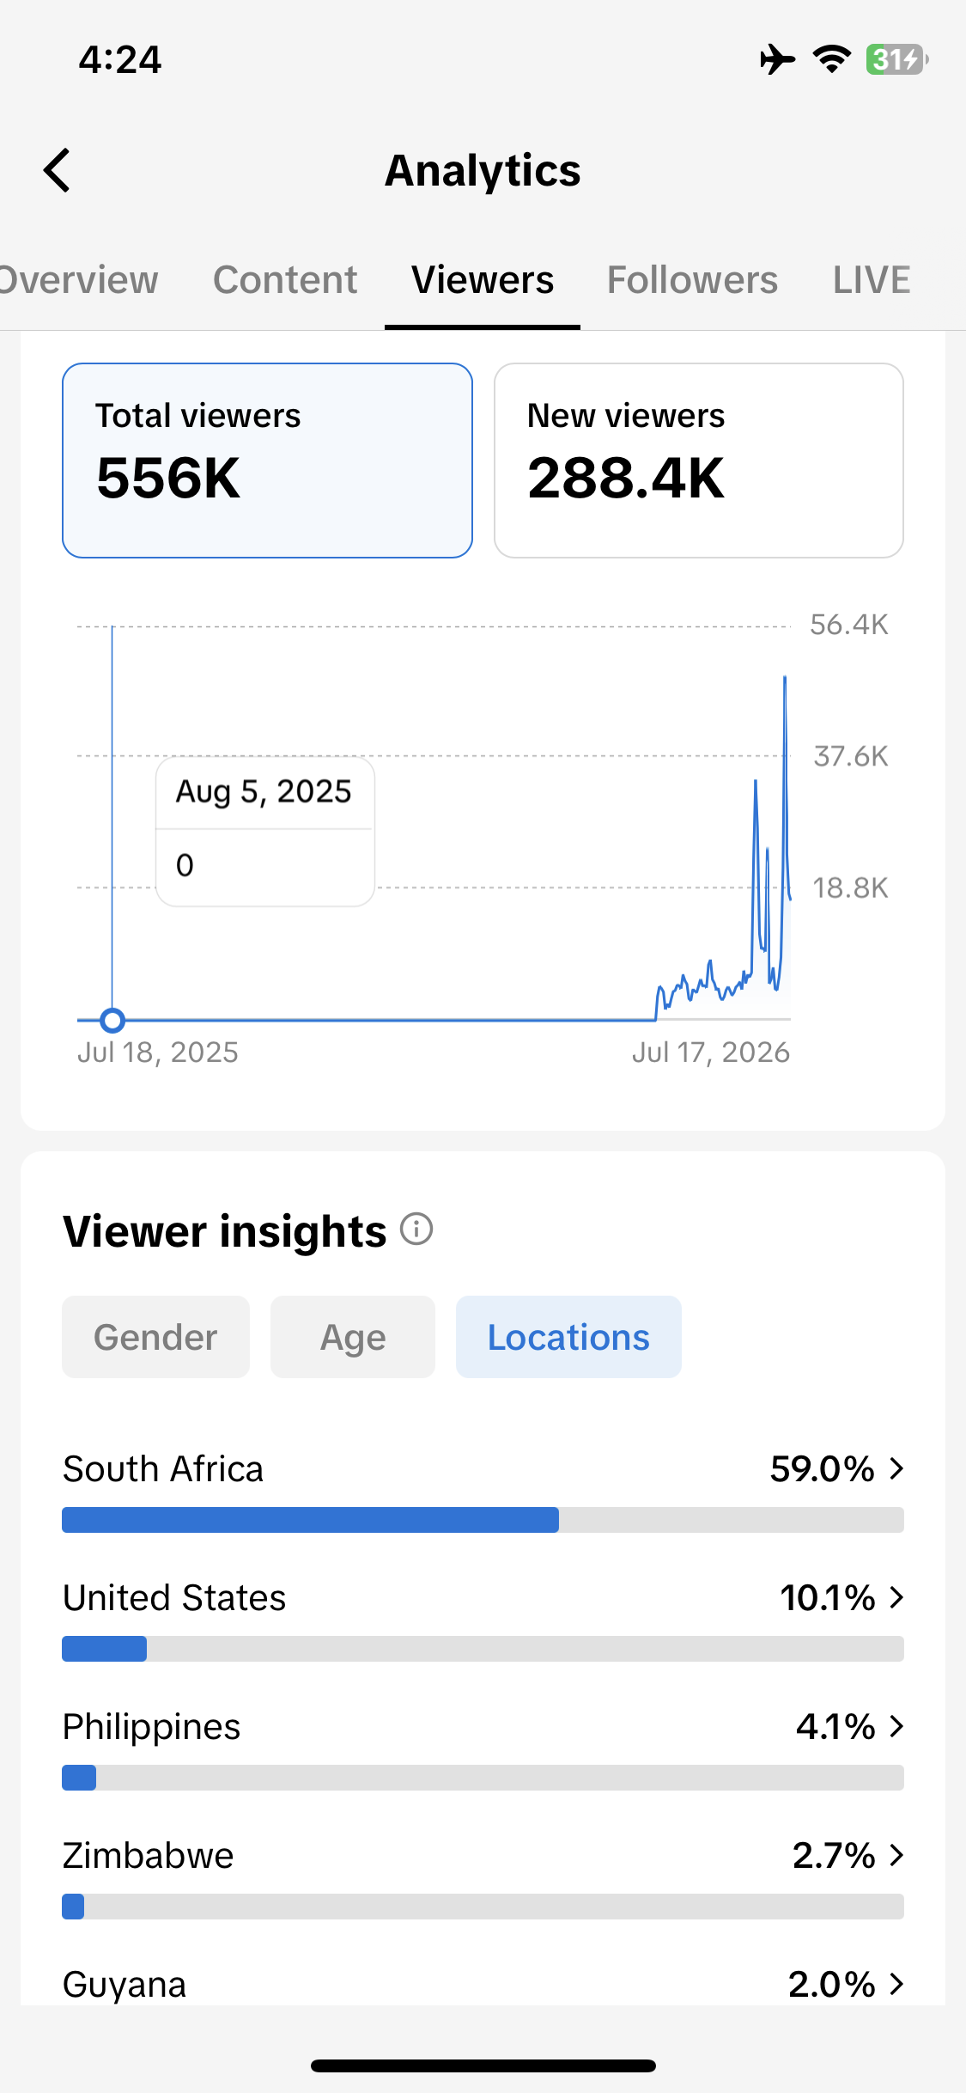Screen dimensions: 966x2093
Task: Open the LIVE analytics tab
Action: click(872, 280)
